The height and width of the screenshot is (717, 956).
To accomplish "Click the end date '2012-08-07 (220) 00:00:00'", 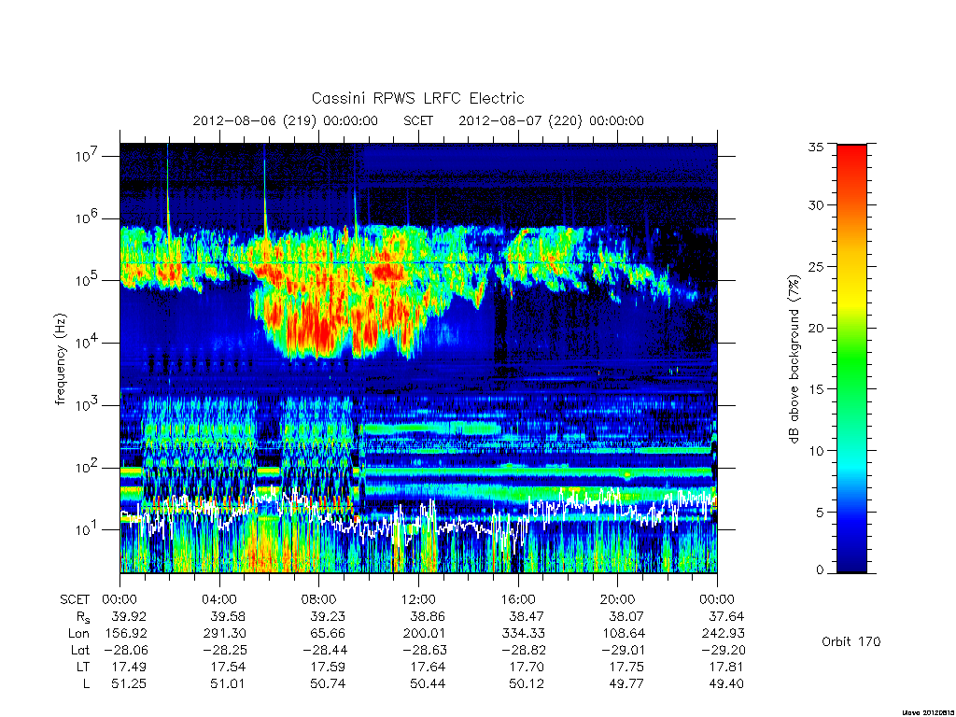I will click(x=551, y=120).
